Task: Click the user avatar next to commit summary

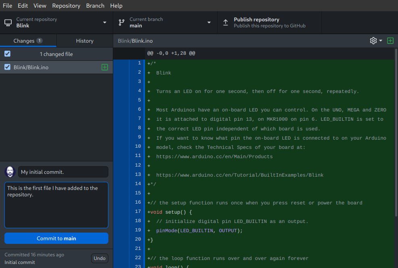Action: [10, 172]
